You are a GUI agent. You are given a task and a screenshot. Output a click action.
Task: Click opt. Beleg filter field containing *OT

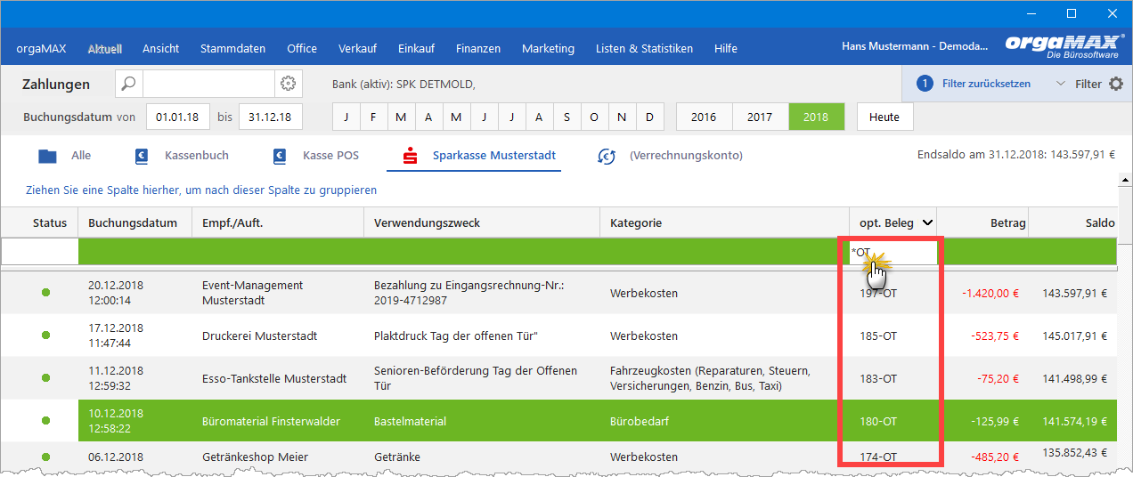pyautogui.click(x=893, y=252)
